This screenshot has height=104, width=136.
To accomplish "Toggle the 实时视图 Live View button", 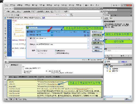I will click(41, 12).
